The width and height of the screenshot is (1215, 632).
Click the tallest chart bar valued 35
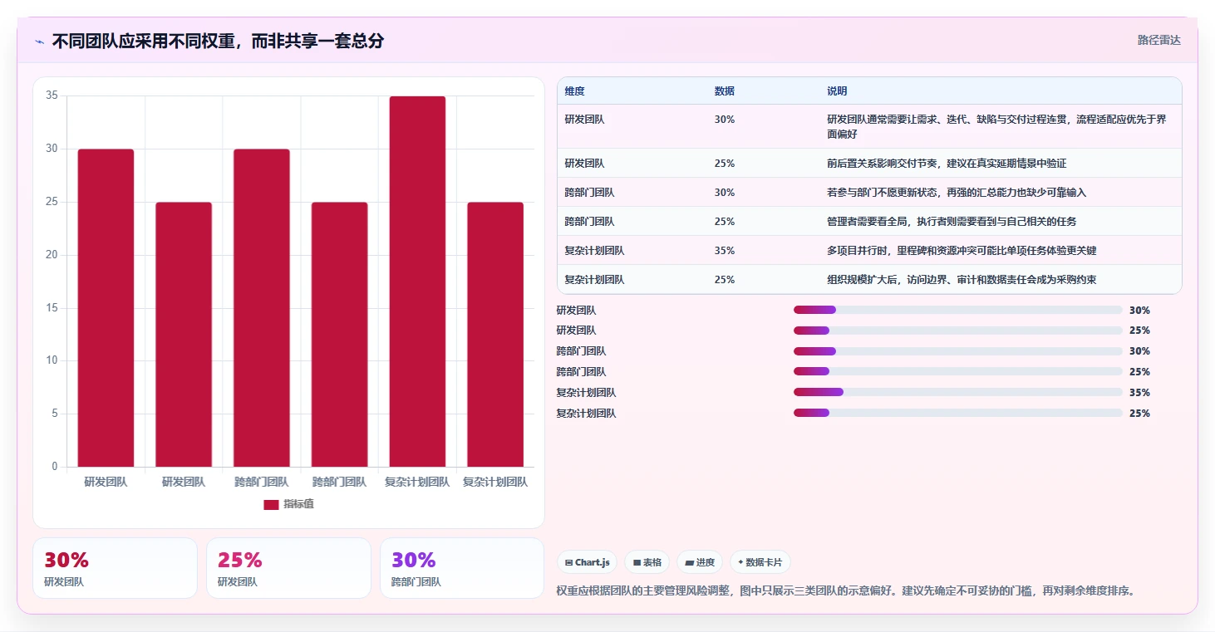tap(417, 282)
